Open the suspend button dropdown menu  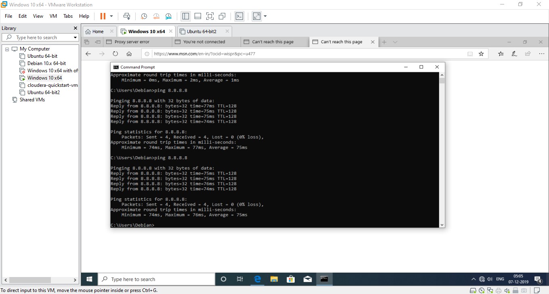(111, 17)
